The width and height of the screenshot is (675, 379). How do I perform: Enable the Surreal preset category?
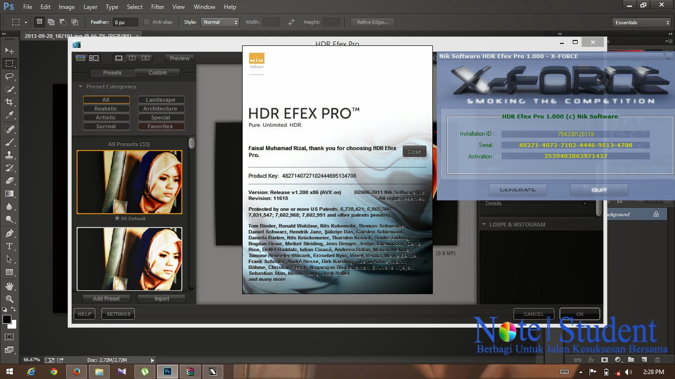point(106,126)
